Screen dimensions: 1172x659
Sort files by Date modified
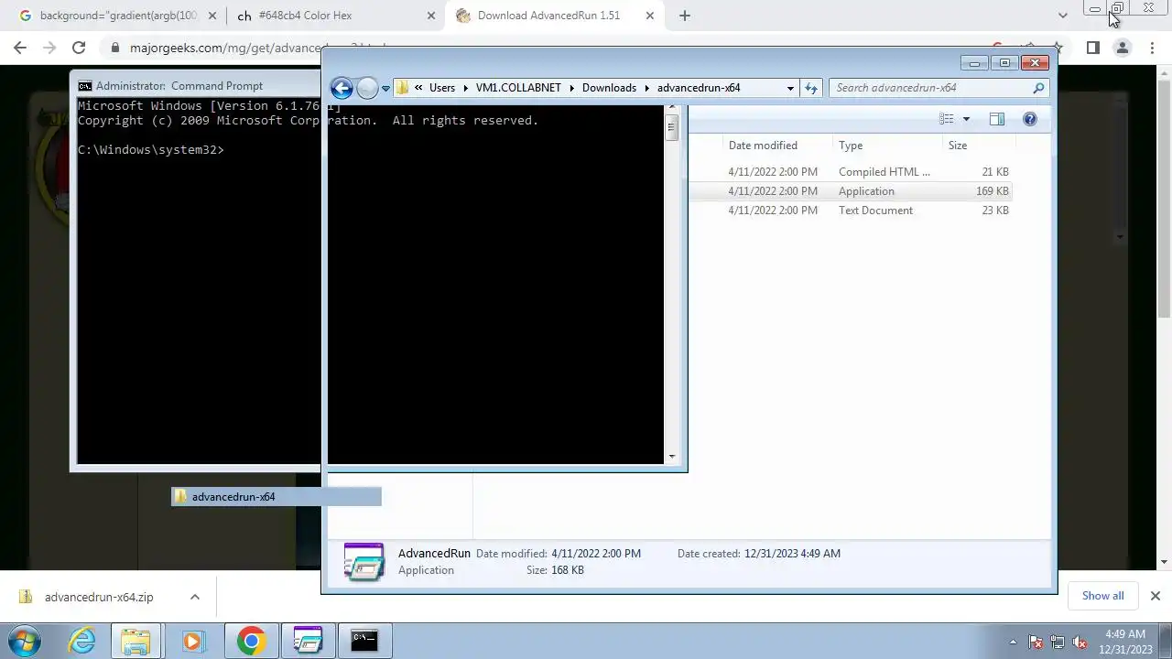click(763, 146)
